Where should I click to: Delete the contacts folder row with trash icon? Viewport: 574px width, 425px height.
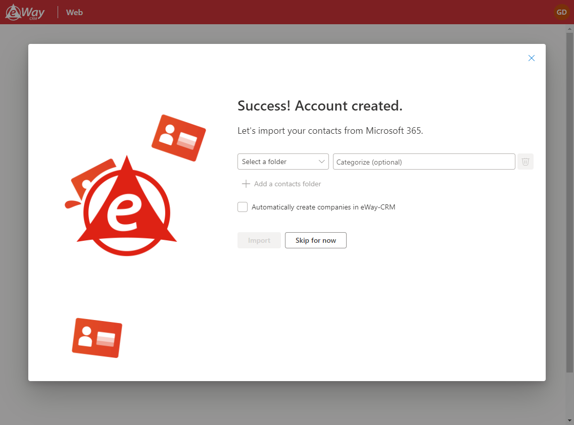pos(525,162)
